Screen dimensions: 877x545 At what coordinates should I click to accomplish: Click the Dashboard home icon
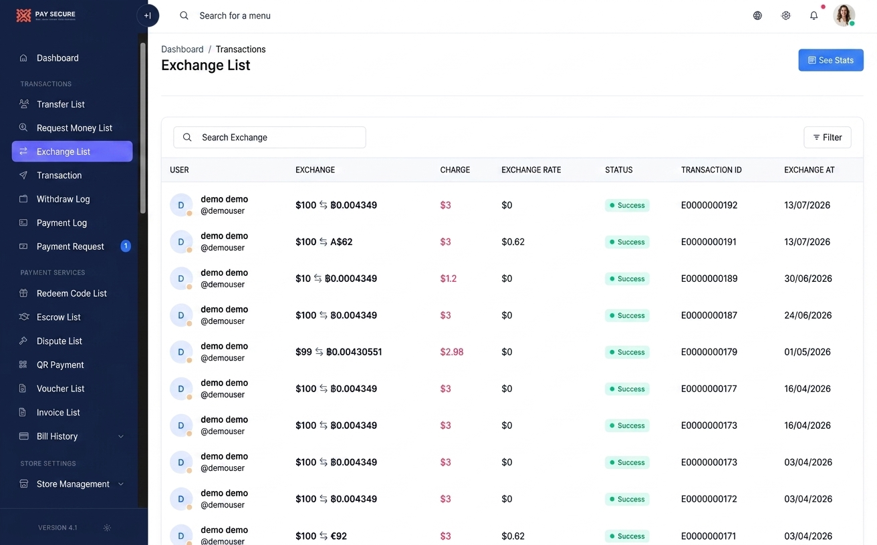coord(23,58)
